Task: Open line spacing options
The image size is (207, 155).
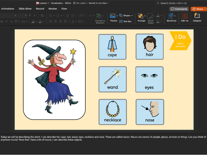Action: tap(81, 16)
